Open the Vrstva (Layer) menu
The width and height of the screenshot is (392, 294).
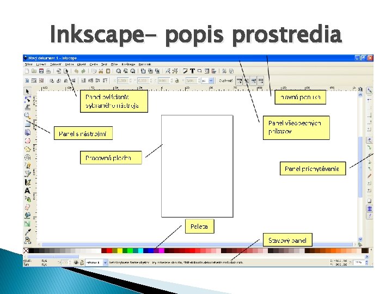(x=69, y=64)
